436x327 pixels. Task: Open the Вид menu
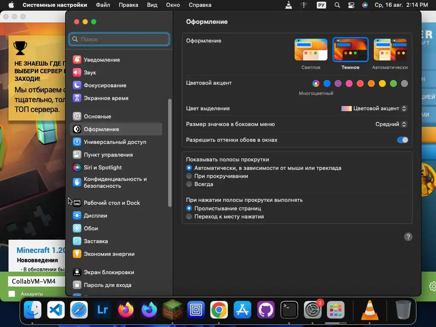[152, 5]
